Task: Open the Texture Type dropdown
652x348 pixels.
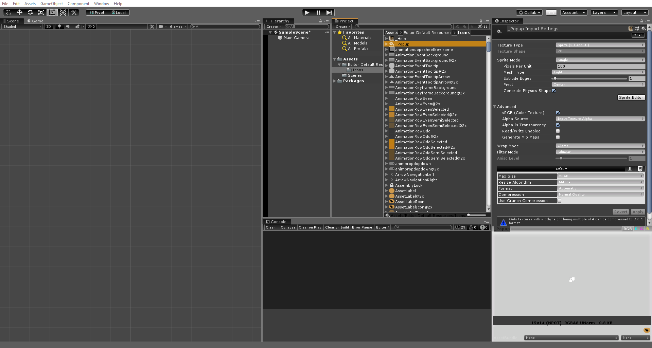Action: point(600,45)
